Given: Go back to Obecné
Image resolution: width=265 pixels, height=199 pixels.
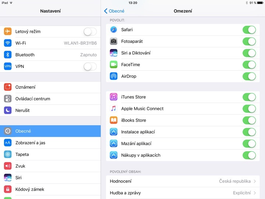Looking at the screenshot, I should tap(114, 11).
